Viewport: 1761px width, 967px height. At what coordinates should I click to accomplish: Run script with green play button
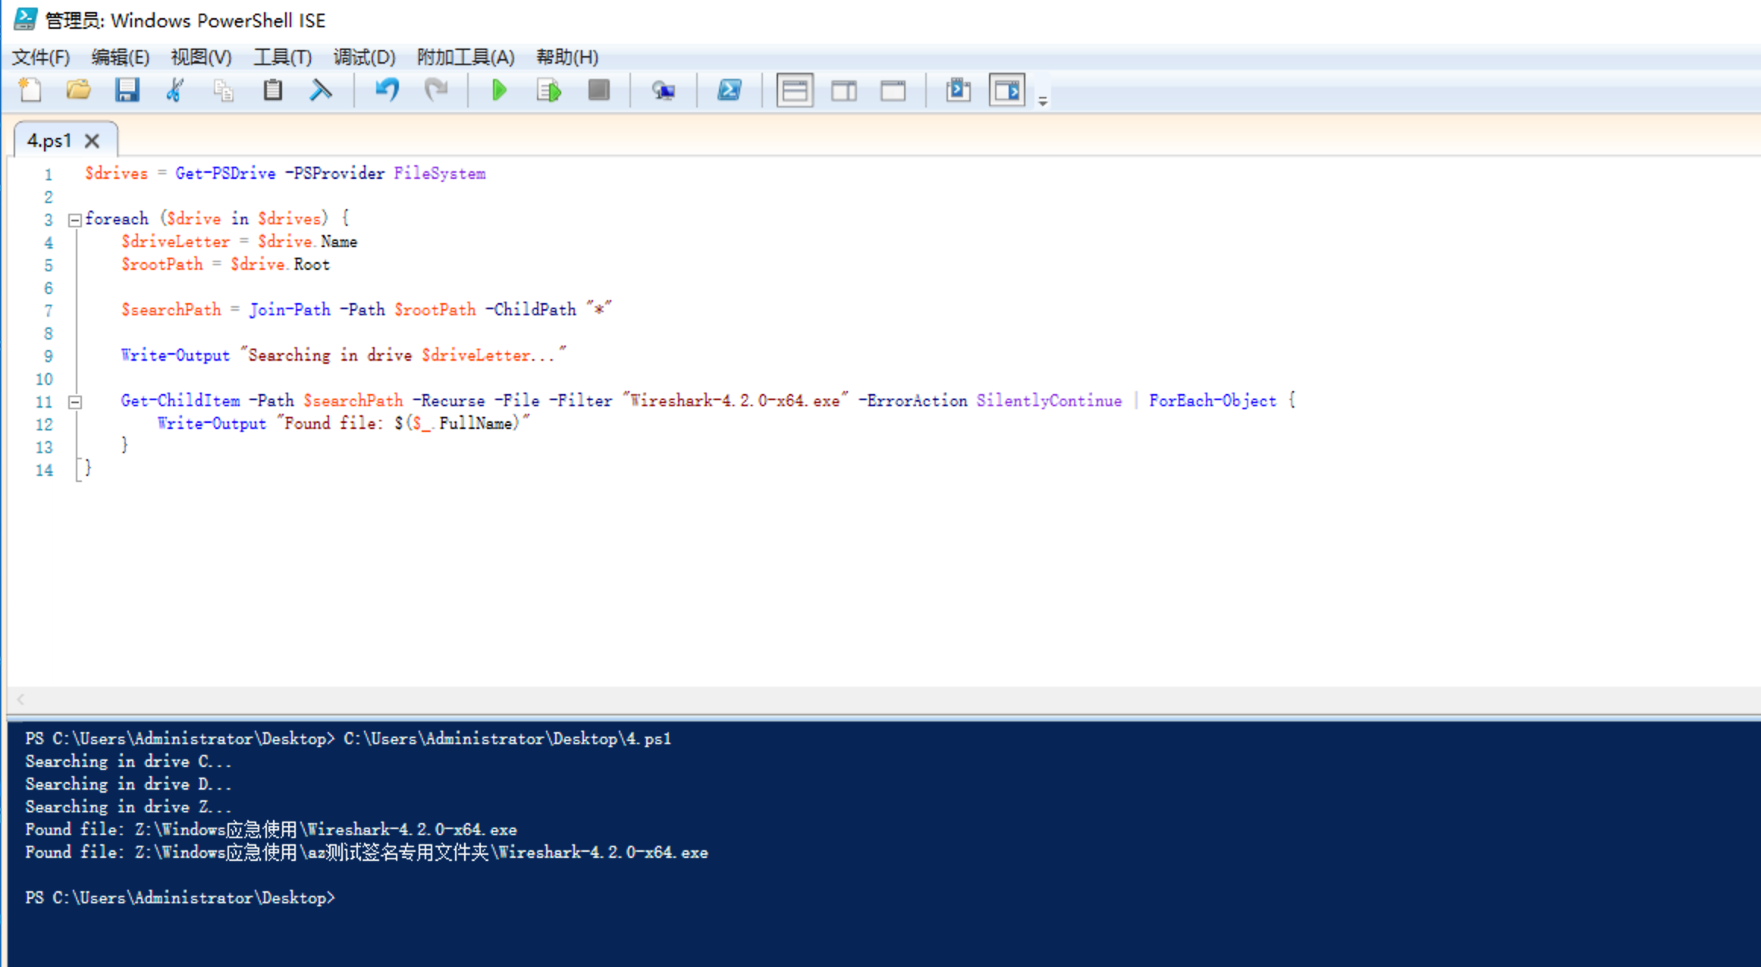pyautogui.click(x=498, y=90)
